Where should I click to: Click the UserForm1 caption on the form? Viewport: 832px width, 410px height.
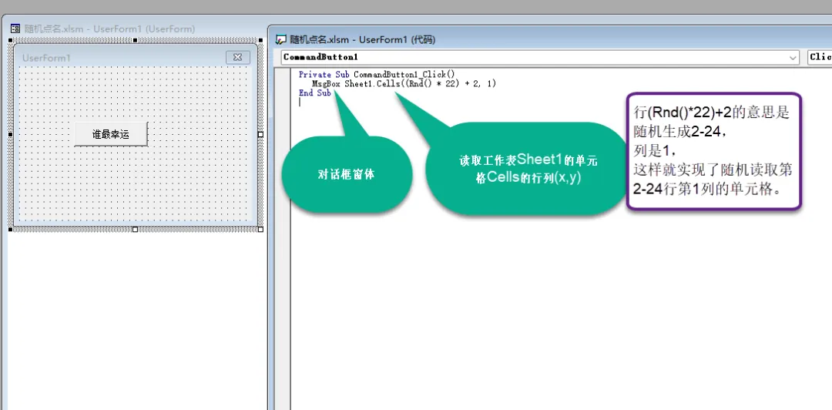[x=46, y=58]
